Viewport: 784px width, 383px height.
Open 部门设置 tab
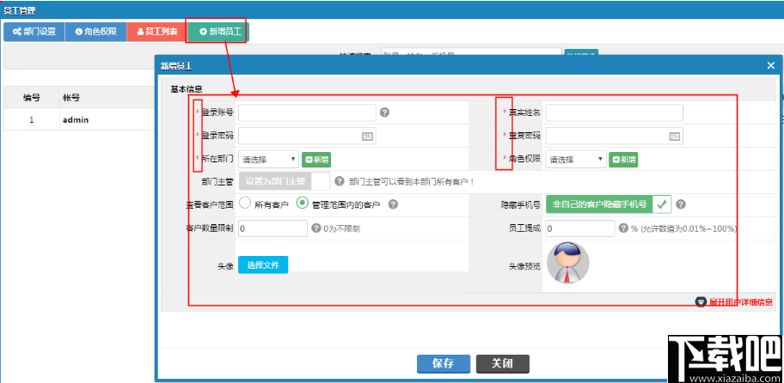34,32
